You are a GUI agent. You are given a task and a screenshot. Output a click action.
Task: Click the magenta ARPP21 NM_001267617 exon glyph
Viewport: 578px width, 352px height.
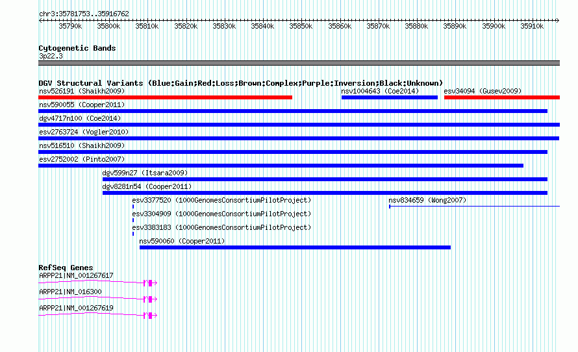pos(150,283)
